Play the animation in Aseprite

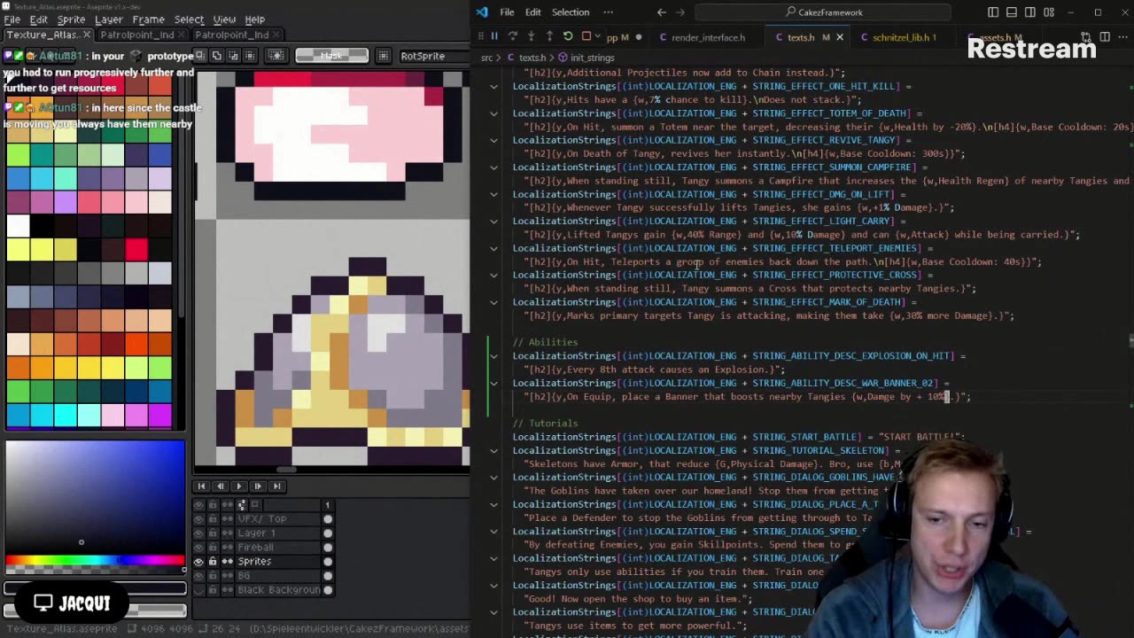click(x=238, y=486)
